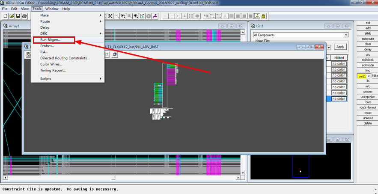Click the attrib button
Viewport: 378px width, 194px height.
pos(368,33)
